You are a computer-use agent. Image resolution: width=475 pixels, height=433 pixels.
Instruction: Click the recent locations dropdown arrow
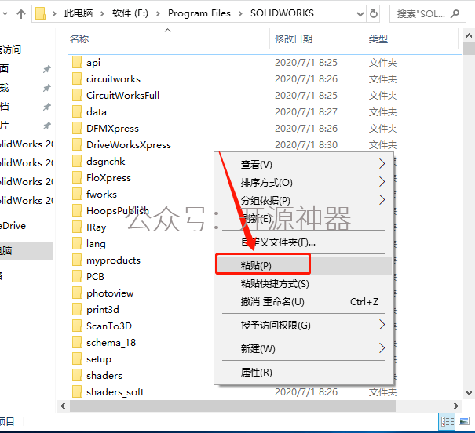tap(5, 13)
